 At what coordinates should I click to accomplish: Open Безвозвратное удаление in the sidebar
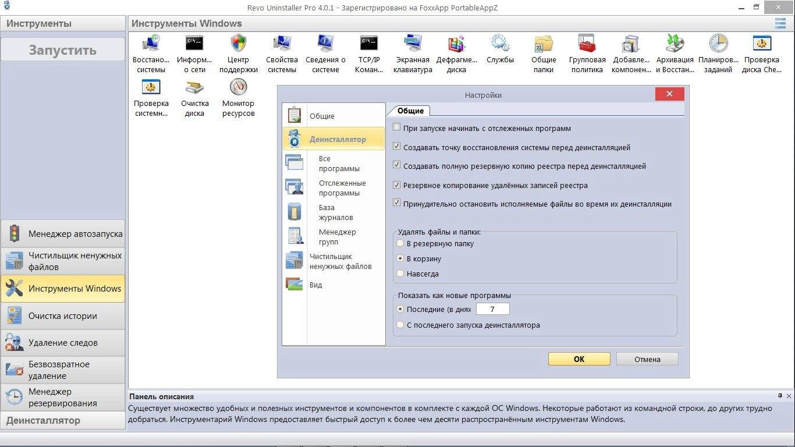point(63,370)
